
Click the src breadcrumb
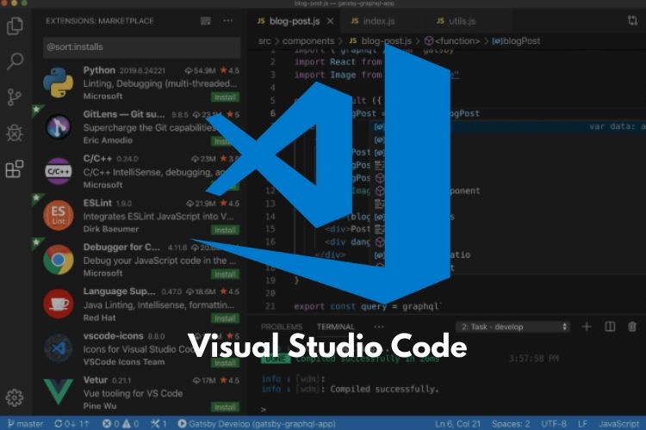tap(264, 40)
